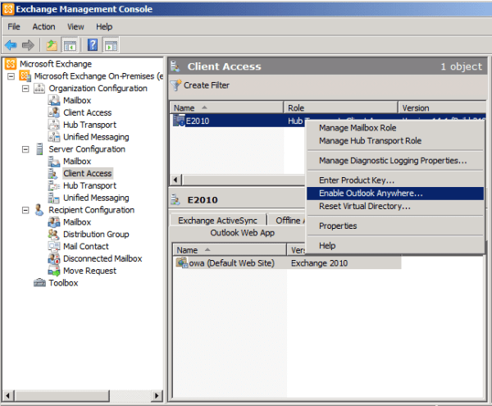Select Help in the context menu
The width and height of the screenshot is (492, 406).
tap(395, 246)
